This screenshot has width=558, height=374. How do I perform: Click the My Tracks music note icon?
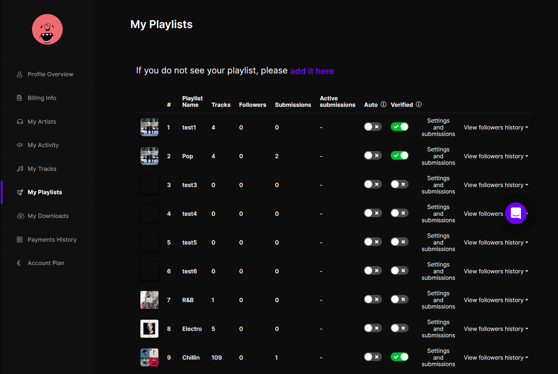click(x=20, y=169)
